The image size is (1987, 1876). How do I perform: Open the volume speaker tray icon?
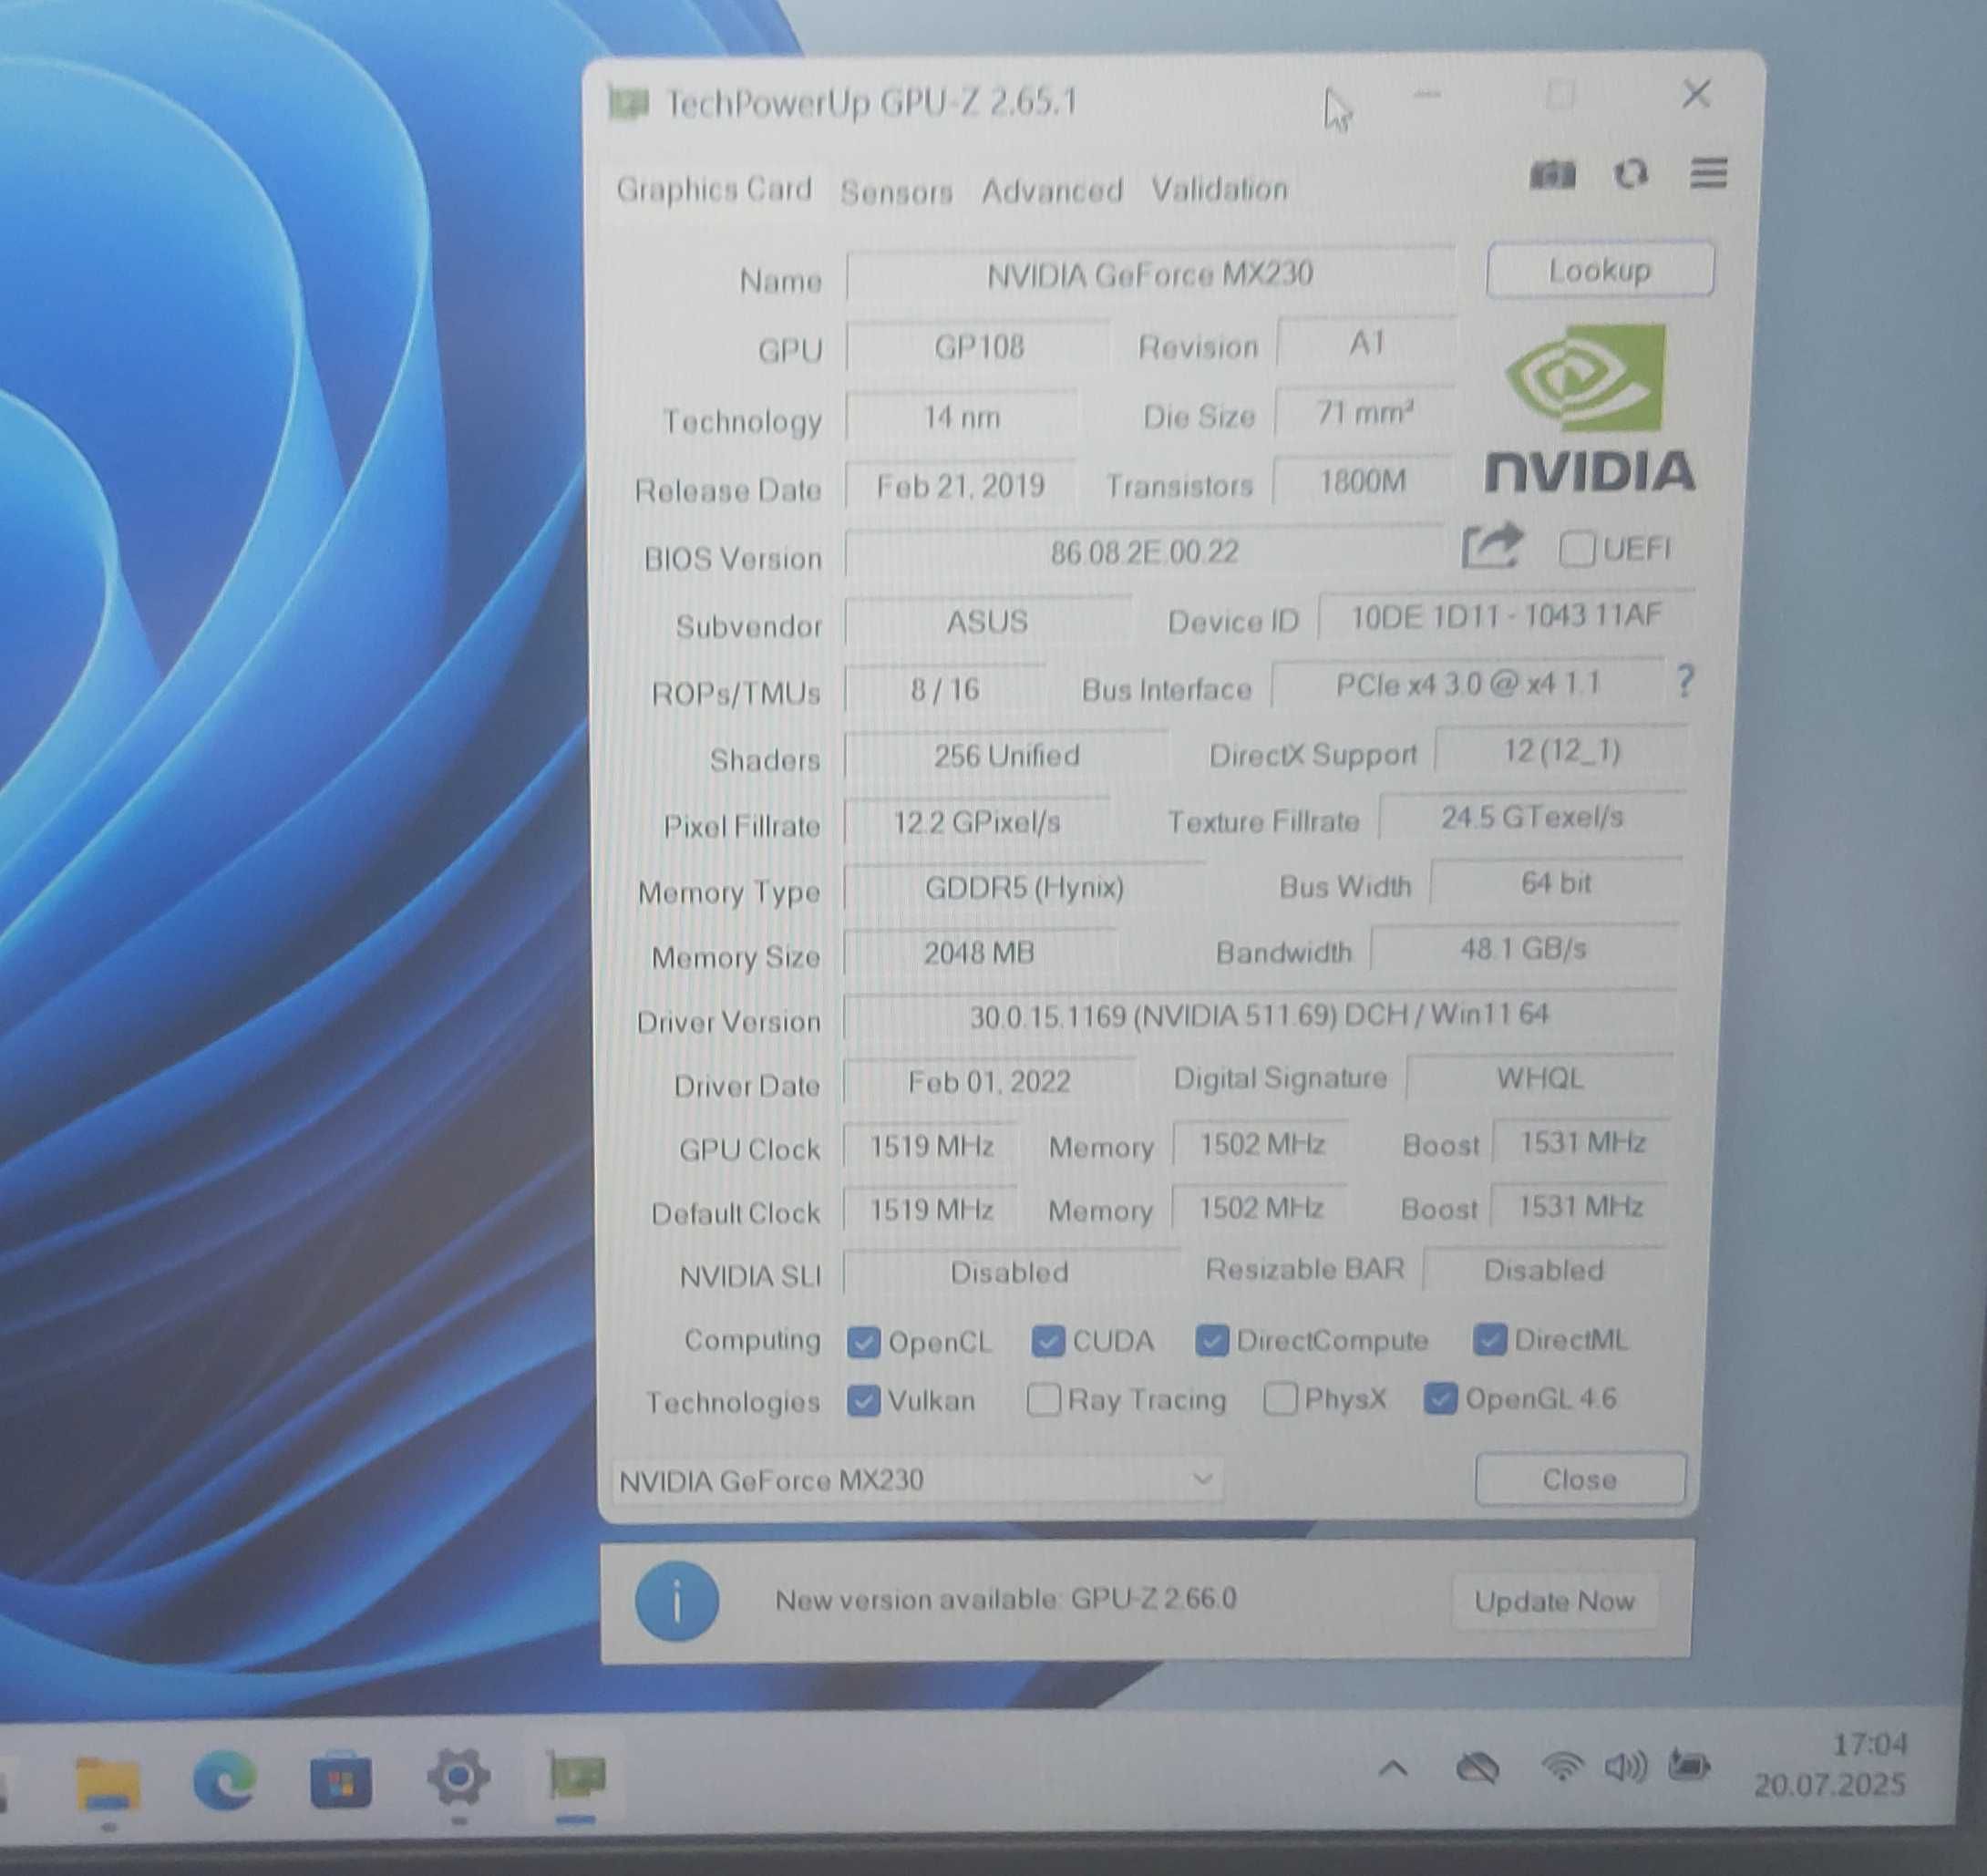pos(1625,1767)
